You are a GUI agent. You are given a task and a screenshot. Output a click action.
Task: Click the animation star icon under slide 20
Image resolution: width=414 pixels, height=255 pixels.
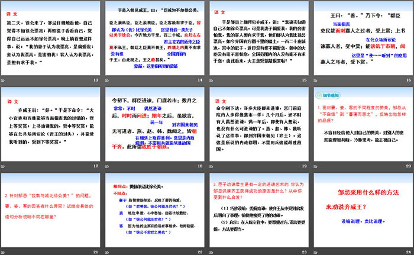tap(315, 166)
